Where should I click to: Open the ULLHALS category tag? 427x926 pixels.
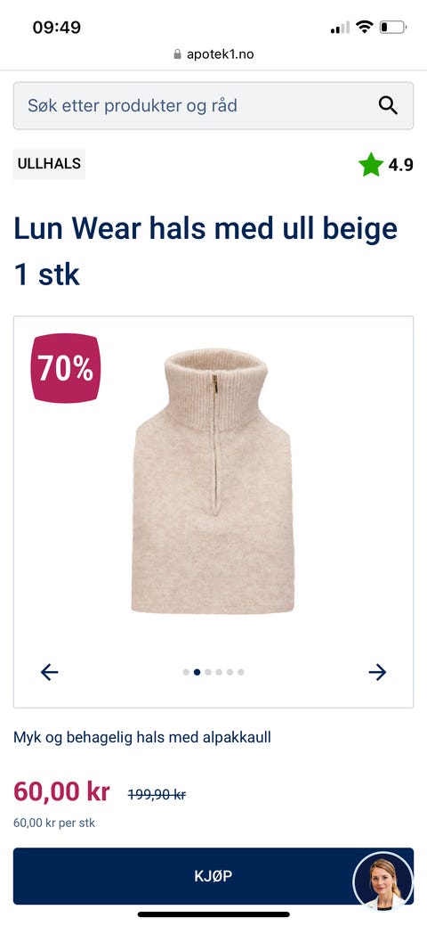[50, 164]
